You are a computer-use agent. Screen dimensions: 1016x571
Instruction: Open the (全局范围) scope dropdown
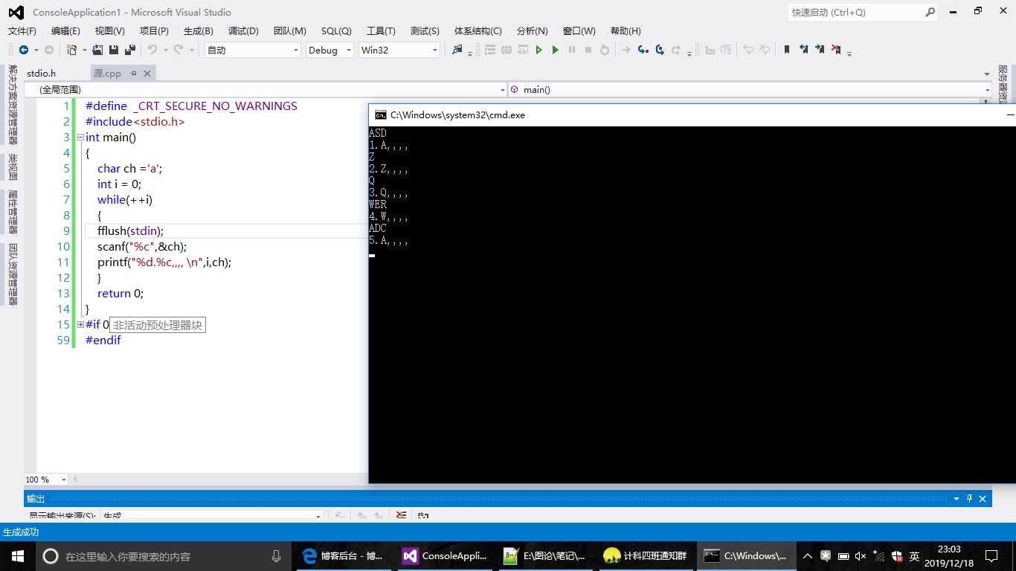(x=501, y=89)
